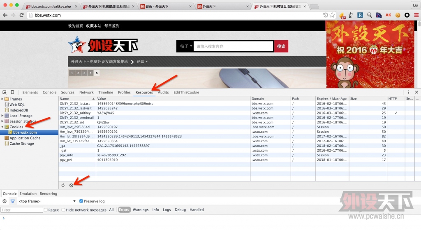Filter console by Errors
This screenshot has width=421, height=230.
click(124, 210)
